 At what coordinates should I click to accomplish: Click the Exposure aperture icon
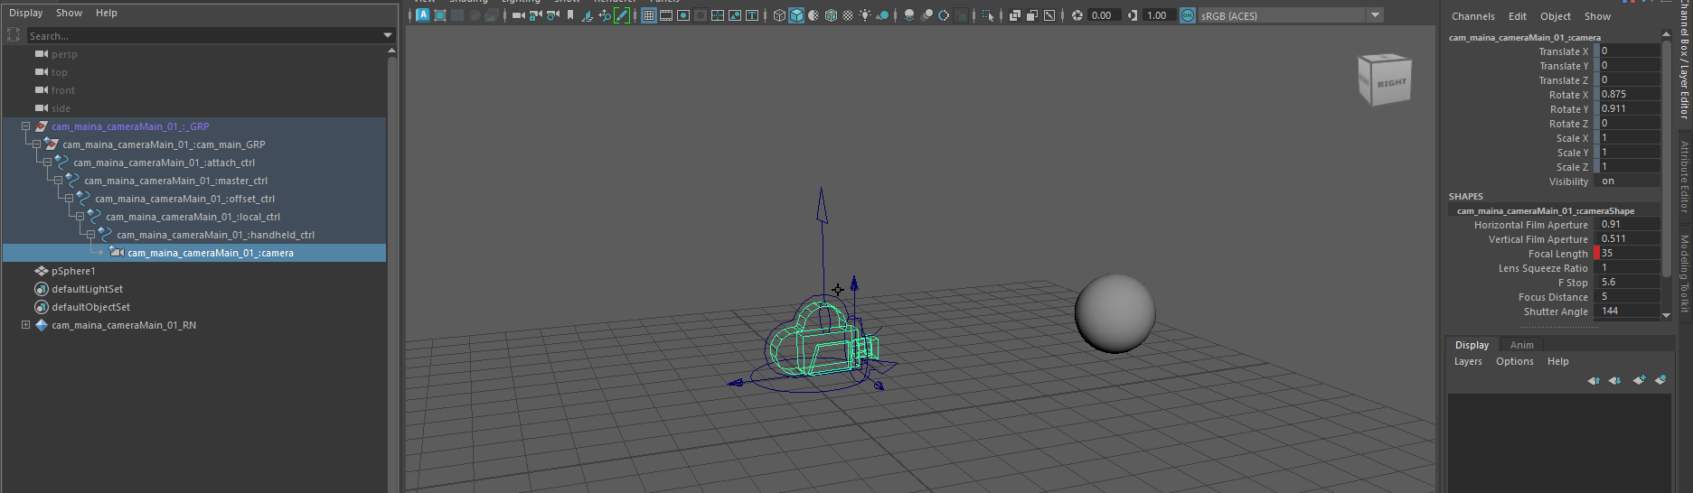pyautogui.click(x=1077, y=15)
